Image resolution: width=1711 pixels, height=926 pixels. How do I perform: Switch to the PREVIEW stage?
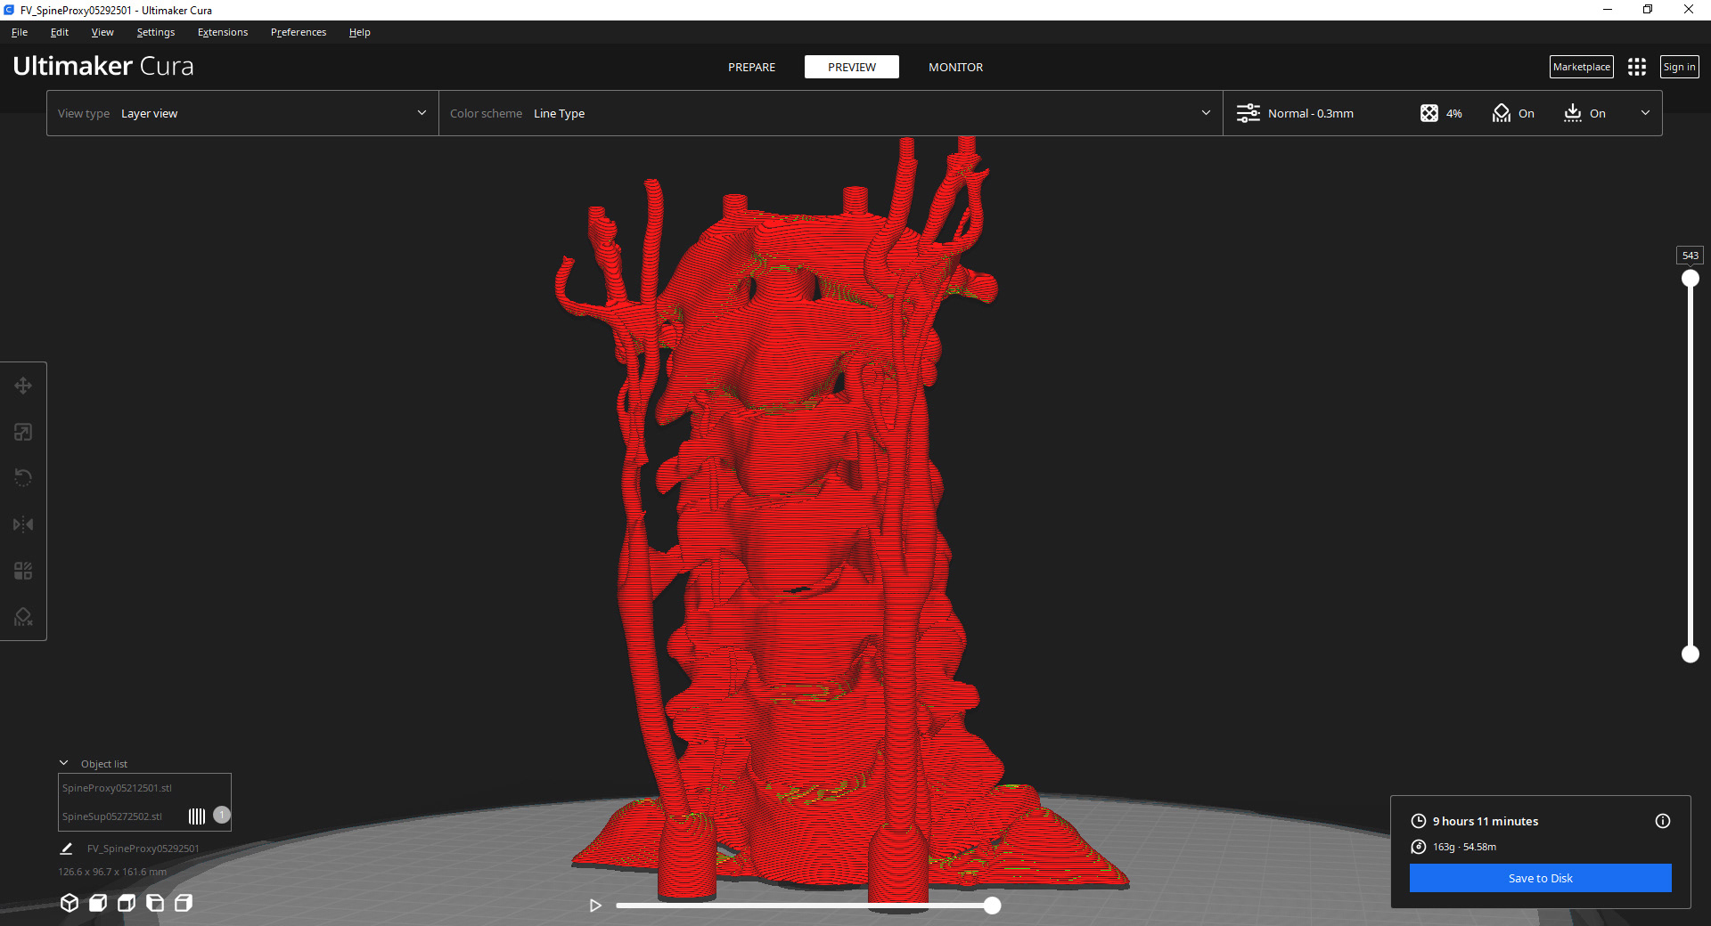(x=852, y=67)
